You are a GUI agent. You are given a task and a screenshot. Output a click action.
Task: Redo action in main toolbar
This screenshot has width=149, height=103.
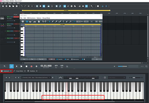25,6
